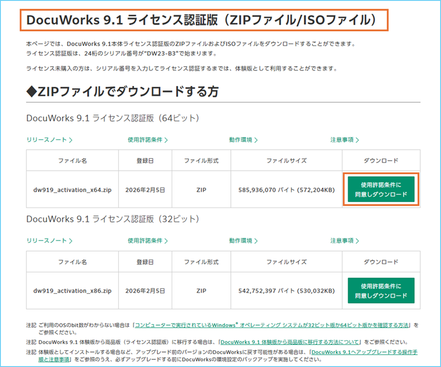Click ファイル名 header in 64ビット table
This screenshot has width=441, height=367.
tap(73, 160)
